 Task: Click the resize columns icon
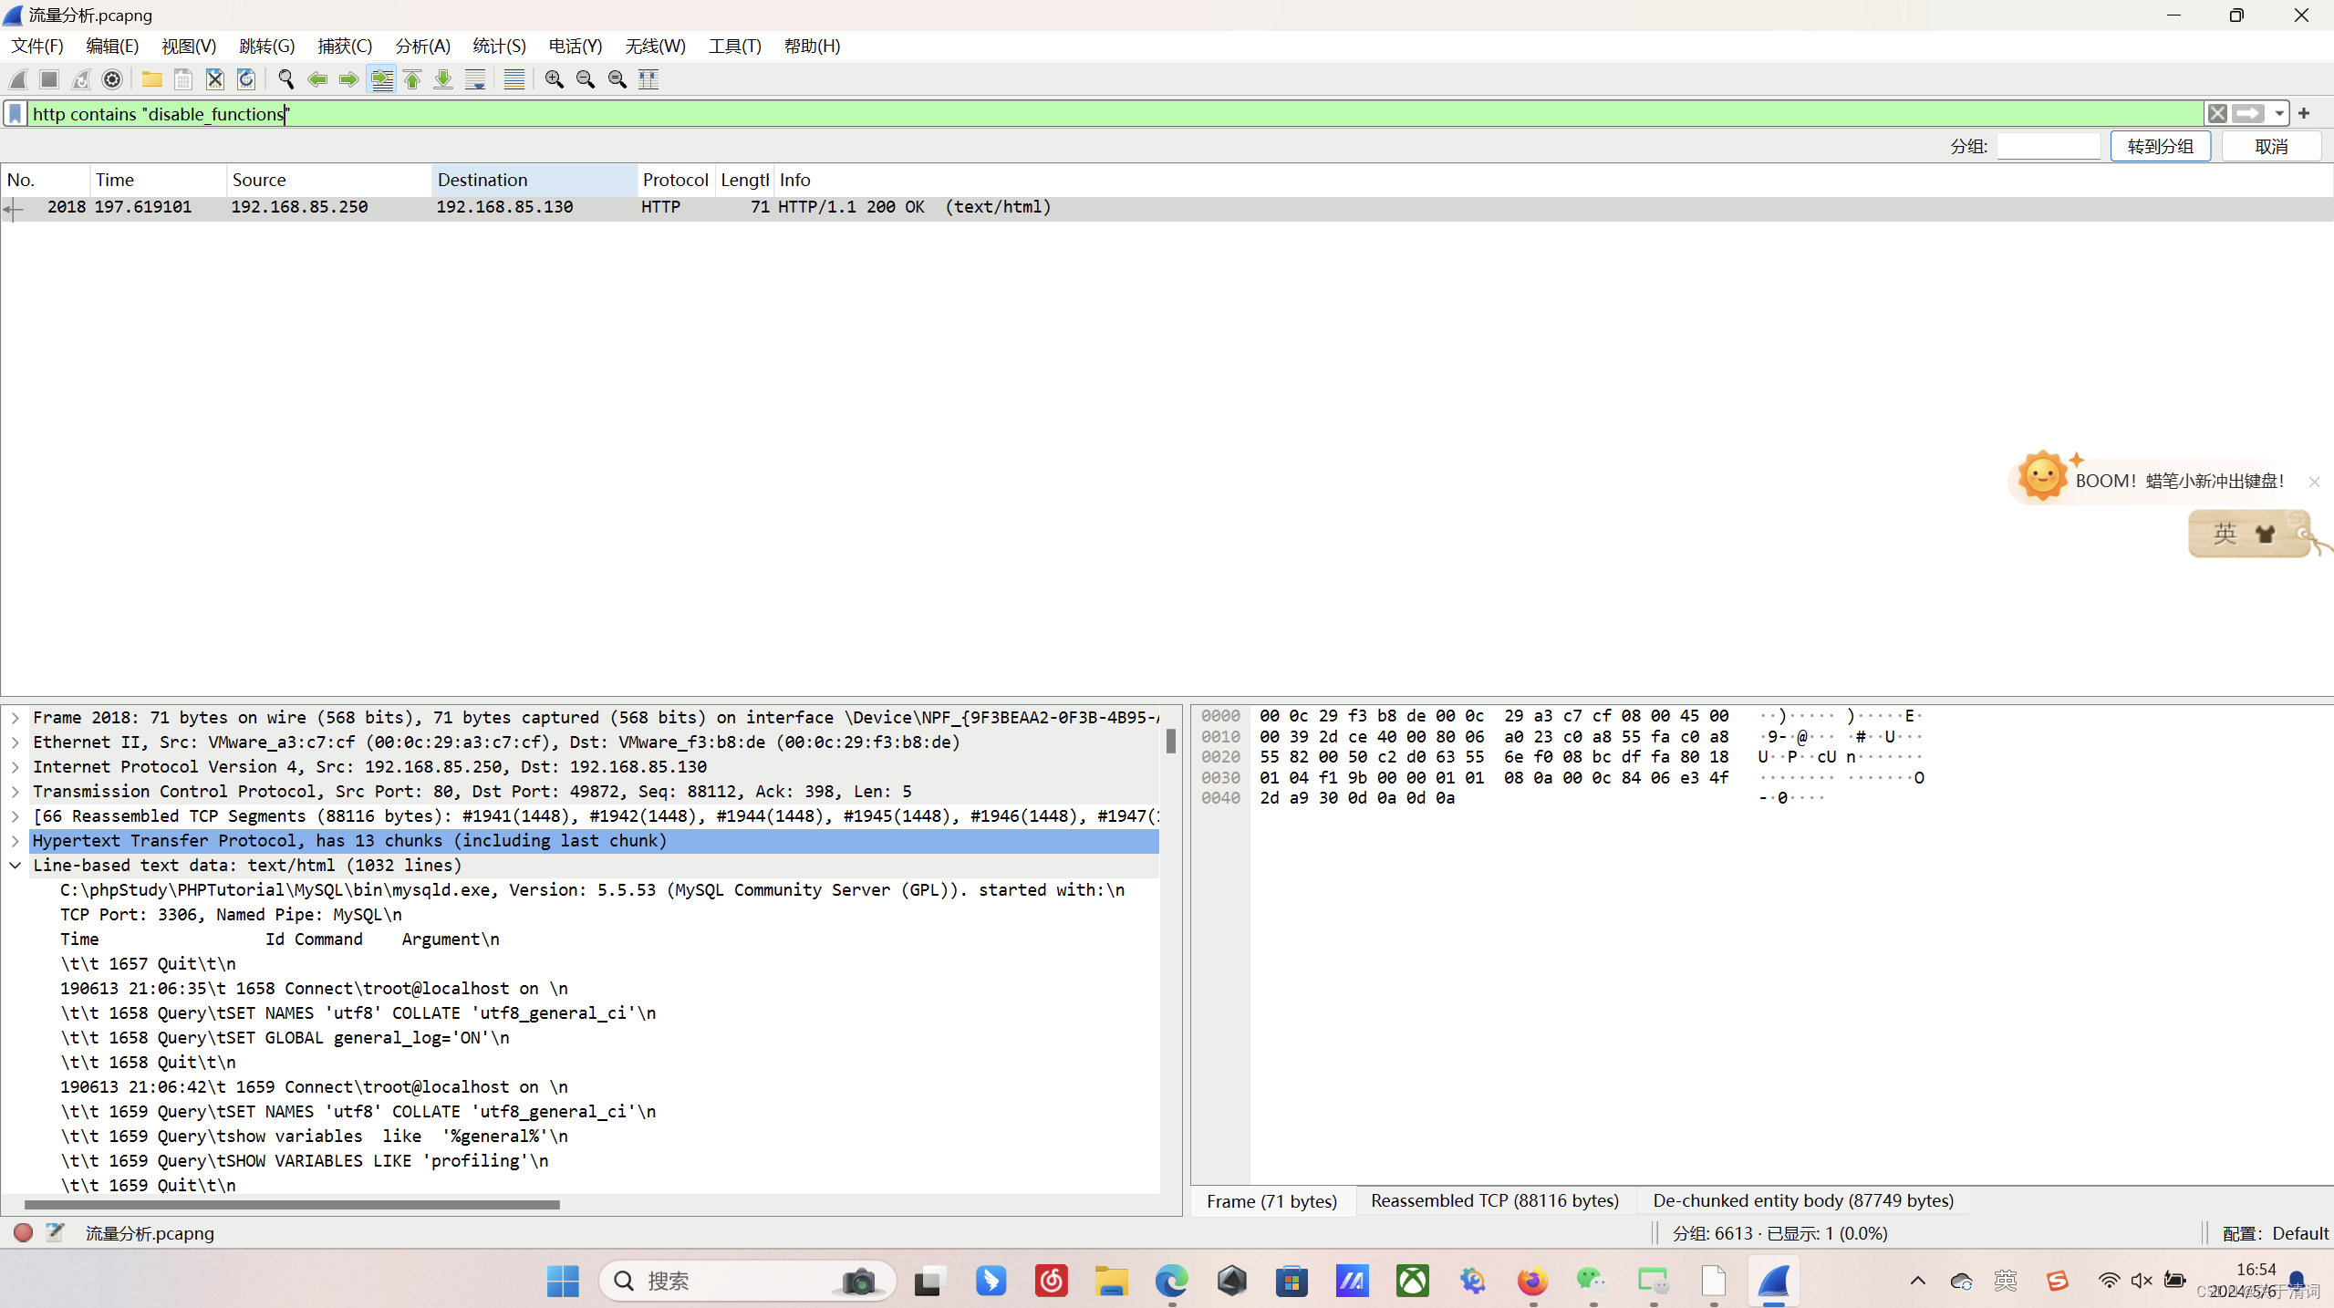coord(648,79)
